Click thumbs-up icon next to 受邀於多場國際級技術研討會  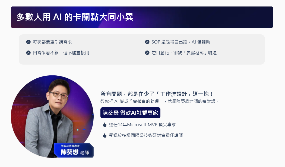[105, 135]
